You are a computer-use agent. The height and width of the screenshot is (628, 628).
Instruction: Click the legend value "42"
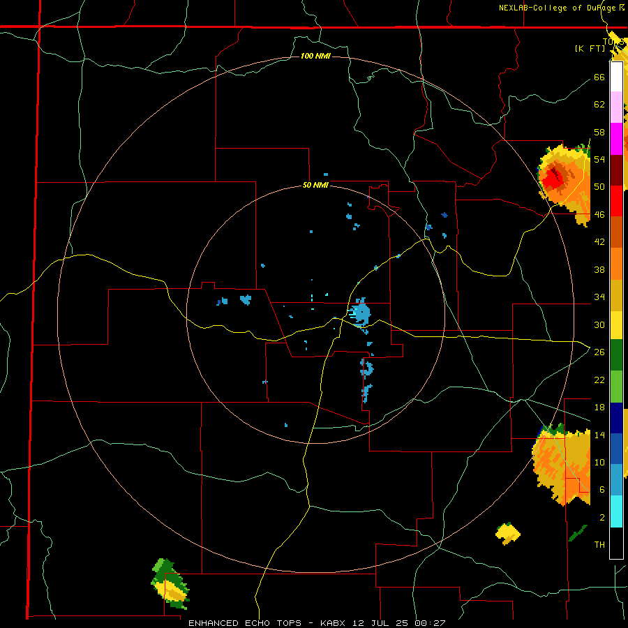pyautogui.click(x=599, y=242)
